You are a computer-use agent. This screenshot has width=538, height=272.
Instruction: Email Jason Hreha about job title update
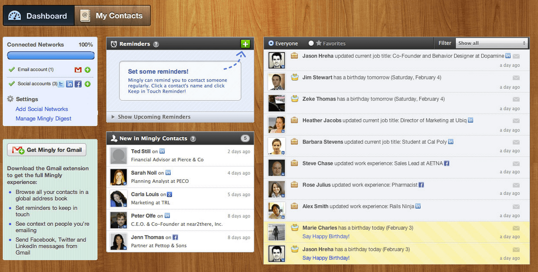click(516, 56)
